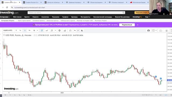Open the Теханализ menu

point(56,17)
